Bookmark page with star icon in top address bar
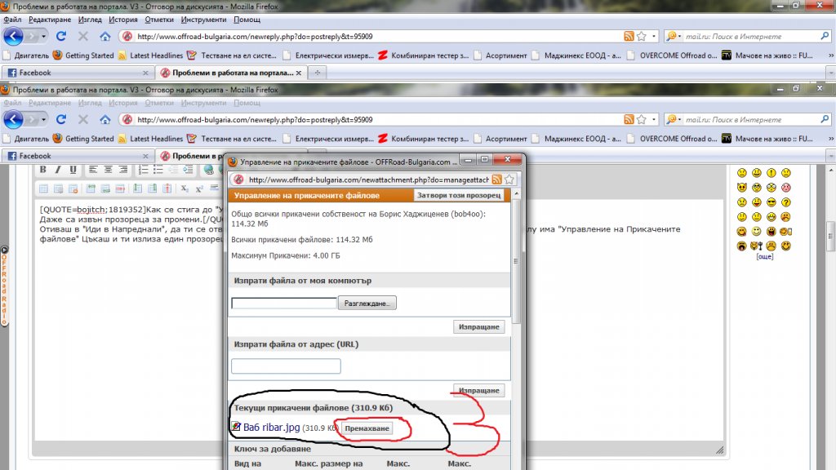This screenshot has width=836, height=470. [x=642, y=36]
